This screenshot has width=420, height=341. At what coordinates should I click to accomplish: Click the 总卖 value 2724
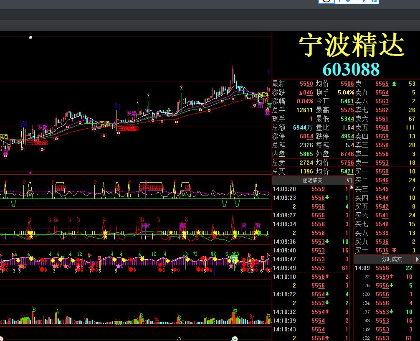[306, 163]
